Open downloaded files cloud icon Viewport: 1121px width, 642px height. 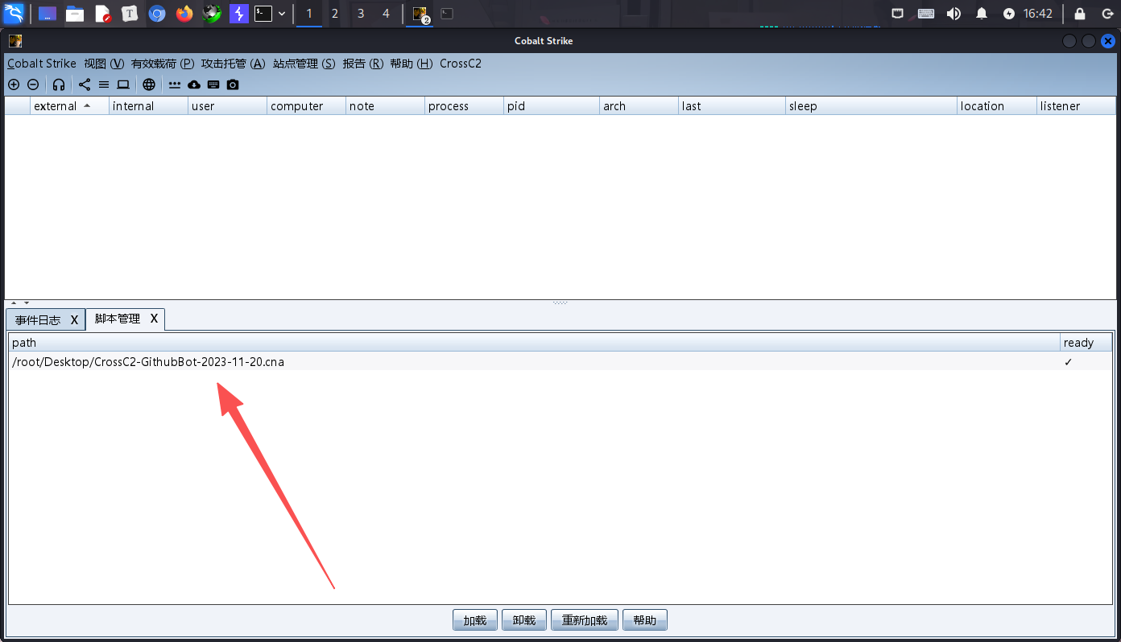(x=194, y=84)
